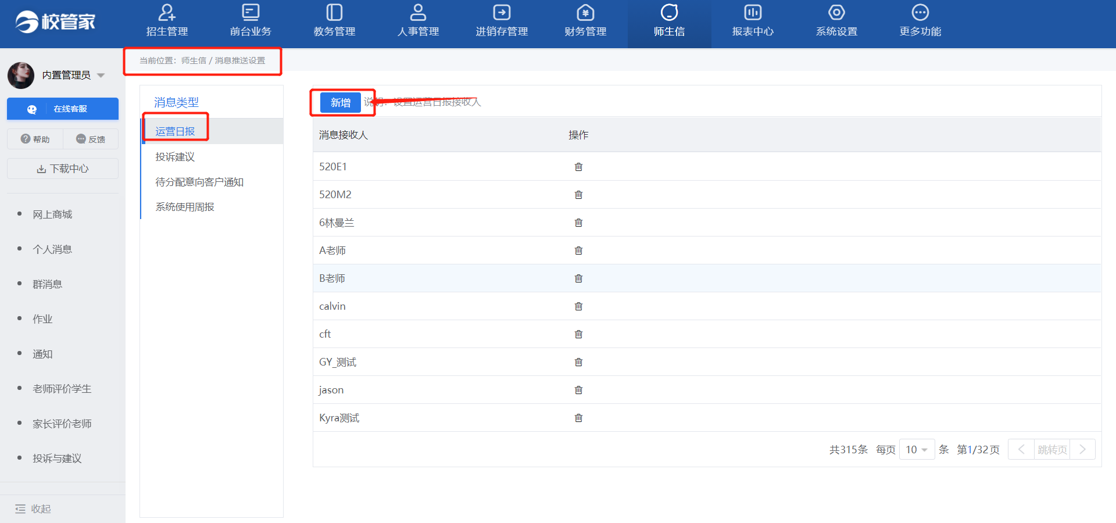Click recipient name jason
Image resolution: width=1116 pixels, height=523 pixels.
331,390
